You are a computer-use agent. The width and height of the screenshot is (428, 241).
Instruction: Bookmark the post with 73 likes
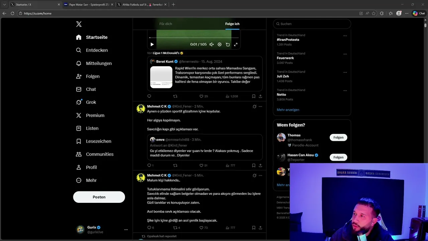[254, 228]
